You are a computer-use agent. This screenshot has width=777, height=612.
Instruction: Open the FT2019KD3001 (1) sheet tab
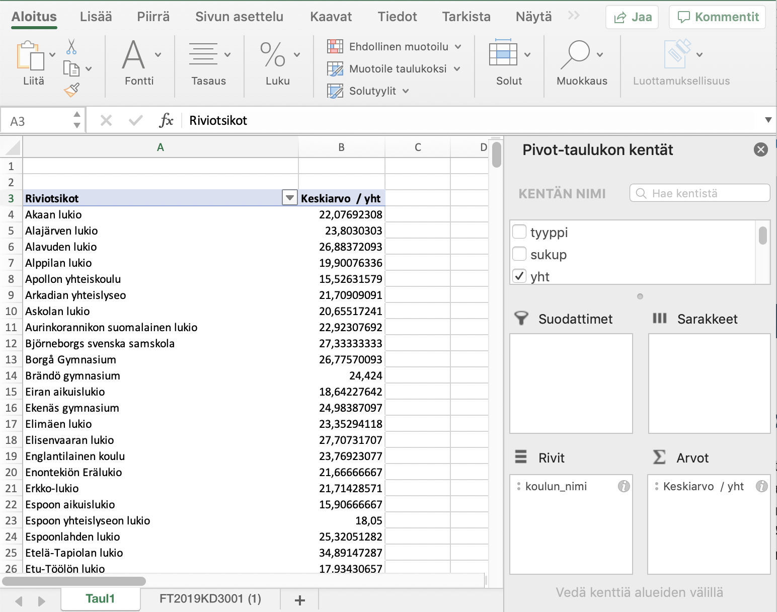(x=210, y=599)
